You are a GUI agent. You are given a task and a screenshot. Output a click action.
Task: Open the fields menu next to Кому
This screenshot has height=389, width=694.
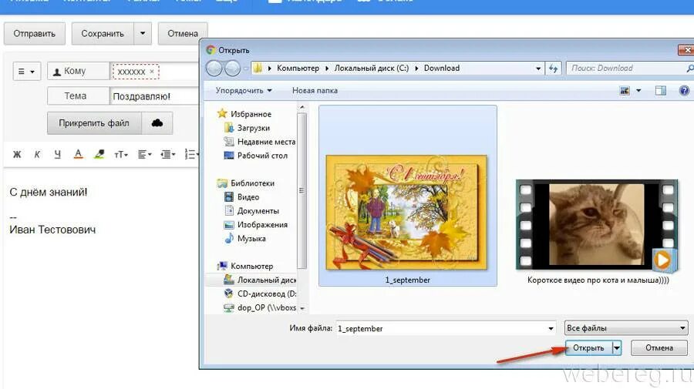click(26, 71)
